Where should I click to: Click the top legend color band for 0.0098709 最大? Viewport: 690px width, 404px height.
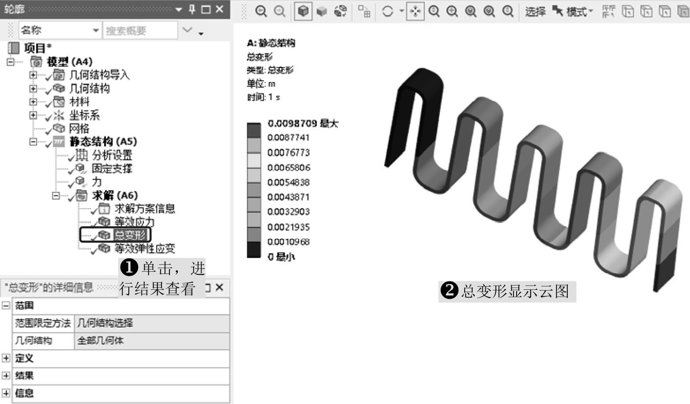[x=254, y=131]
